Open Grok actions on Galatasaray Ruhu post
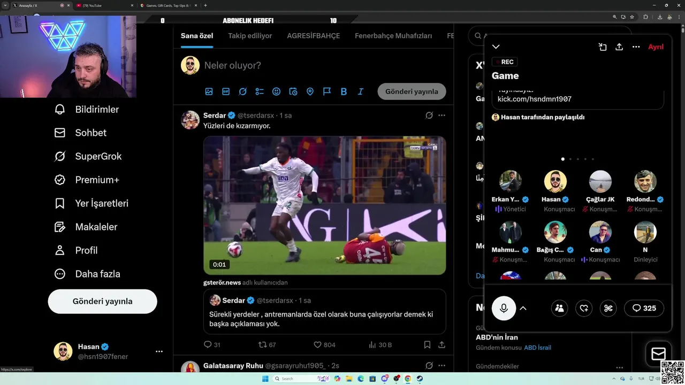The height and width of the screenshot is (385, 685). [429, 366]
